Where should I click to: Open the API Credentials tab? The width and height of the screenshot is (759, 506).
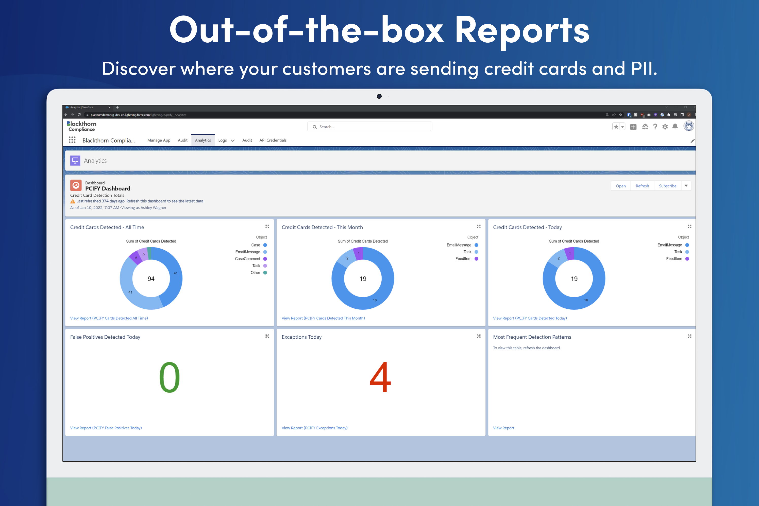(x=273, y=140)
